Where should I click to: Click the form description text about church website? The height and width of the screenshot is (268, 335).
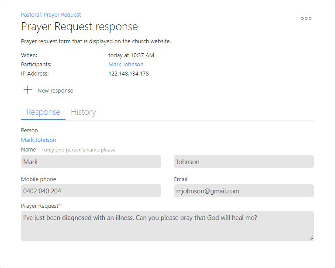tap(96, 42)
